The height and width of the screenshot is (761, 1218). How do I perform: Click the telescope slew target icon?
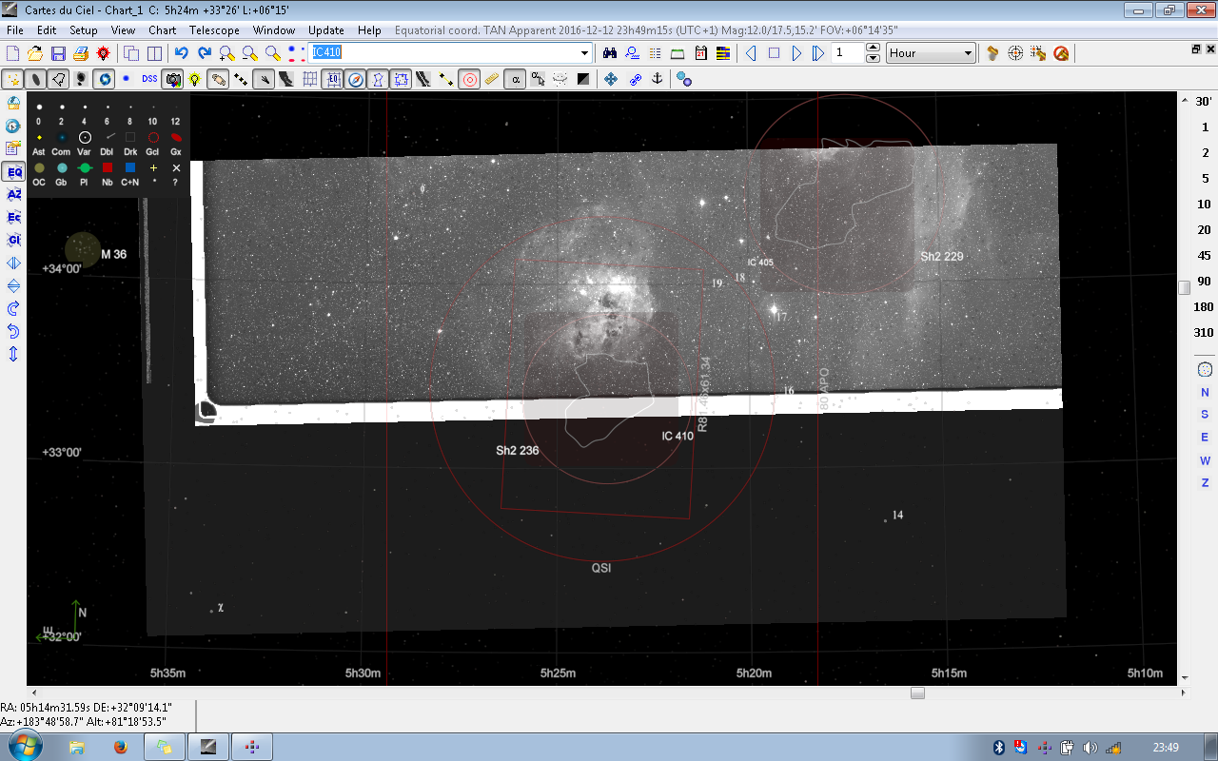(1015, 53)
